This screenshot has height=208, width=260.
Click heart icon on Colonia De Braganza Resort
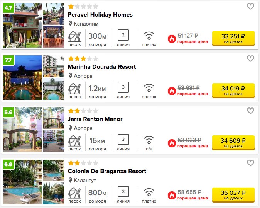point(250,163)
